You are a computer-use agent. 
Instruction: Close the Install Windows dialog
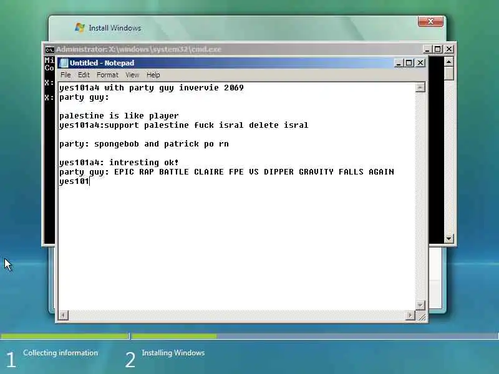[430, 21]
